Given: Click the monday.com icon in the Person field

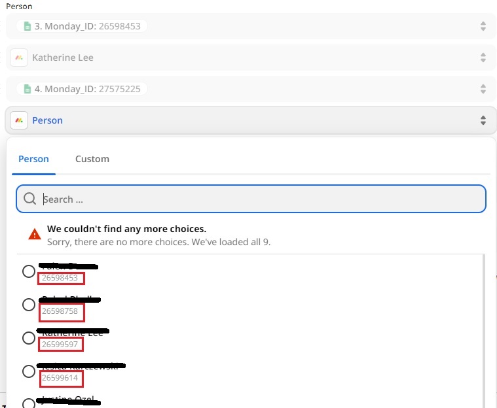Looking at the screenshot, I should click(19, 120).
